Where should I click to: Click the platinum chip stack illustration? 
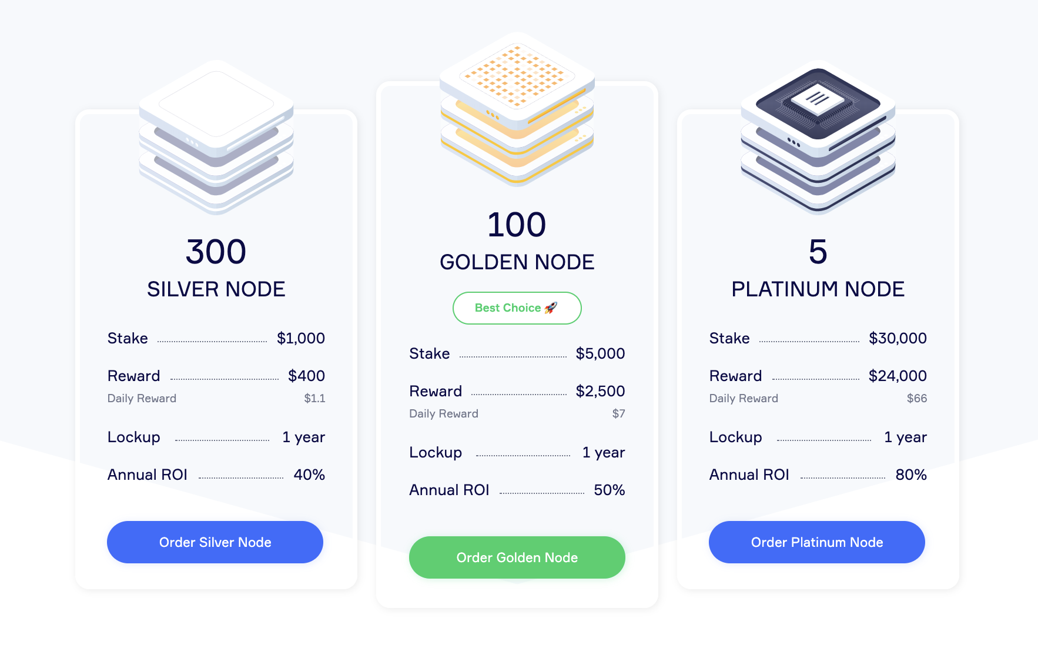tap(818, 138)
